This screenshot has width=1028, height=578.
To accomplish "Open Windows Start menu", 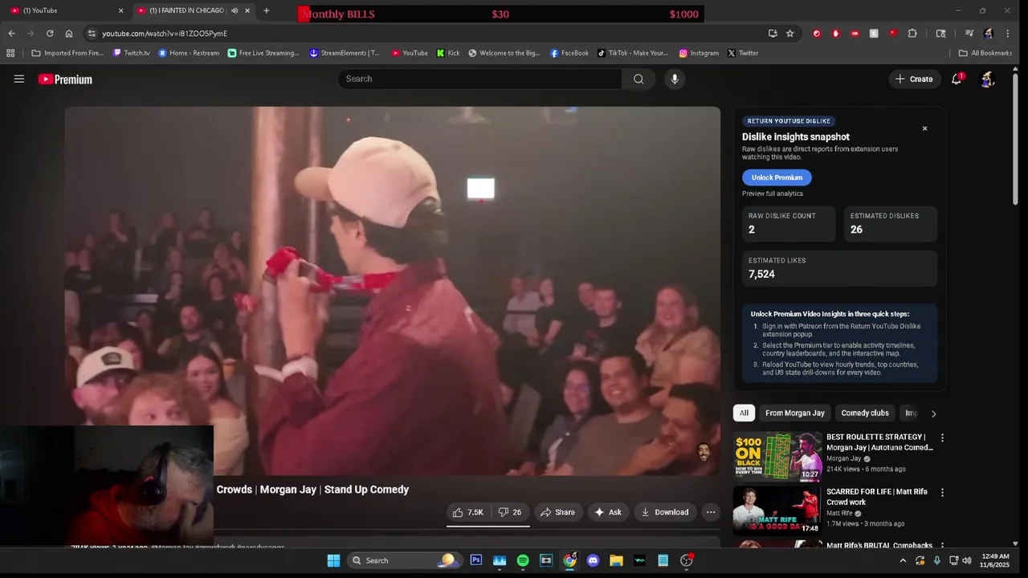I will pos(333,560).
